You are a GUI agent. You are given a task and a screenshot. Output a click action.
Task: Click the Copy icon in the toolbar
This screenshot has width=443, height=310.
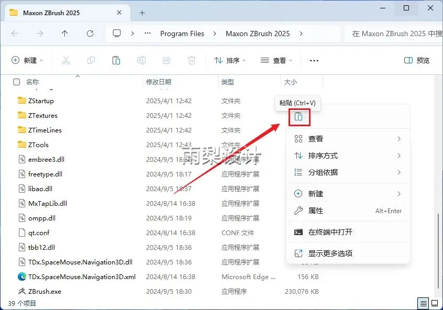(x=91, y=60)
